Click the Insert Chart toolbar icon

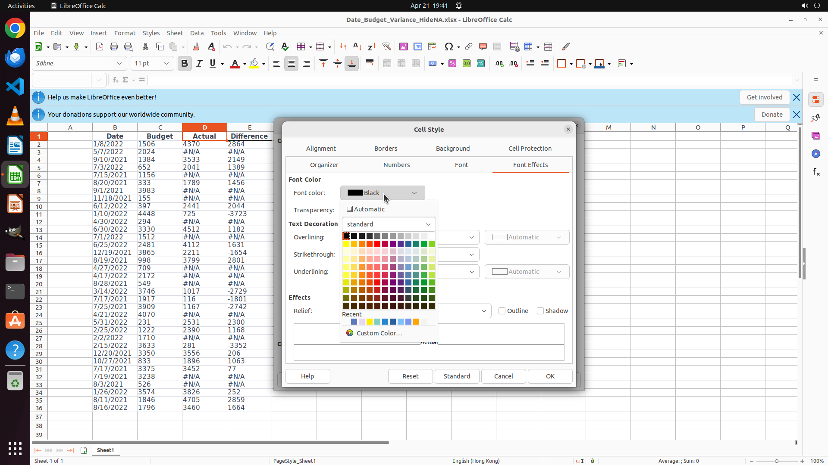[418, 46]
